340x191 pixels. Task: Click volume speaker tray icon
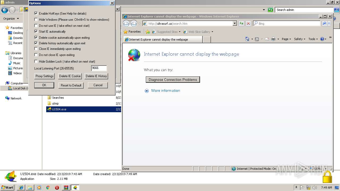tap(315, 188)
